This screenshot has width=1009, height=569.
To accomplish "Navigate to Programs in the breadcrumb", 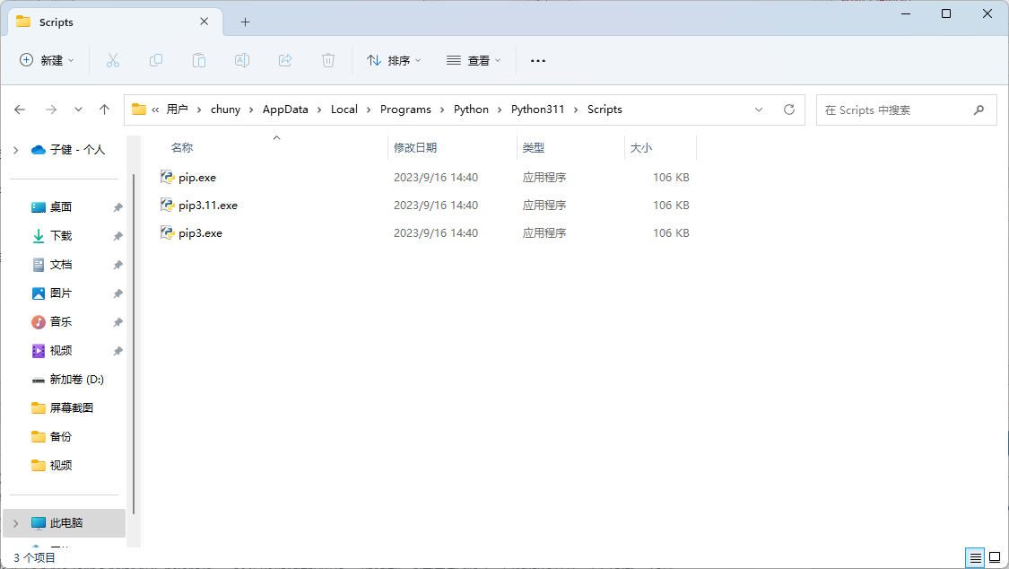I will (x=405, y=109).
